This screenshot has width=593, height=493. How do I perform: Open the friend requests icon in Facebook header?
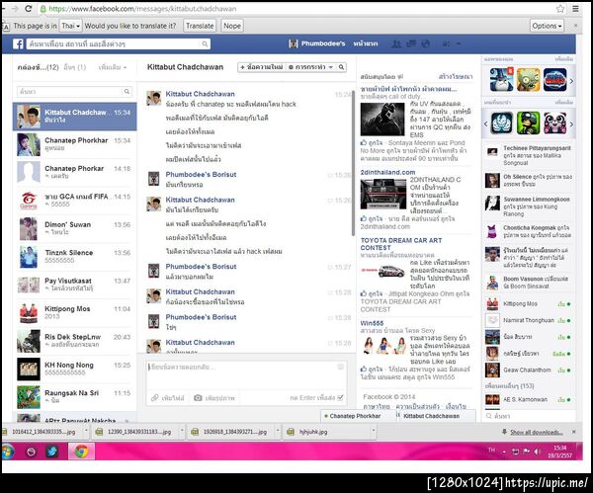pos(396,43)
